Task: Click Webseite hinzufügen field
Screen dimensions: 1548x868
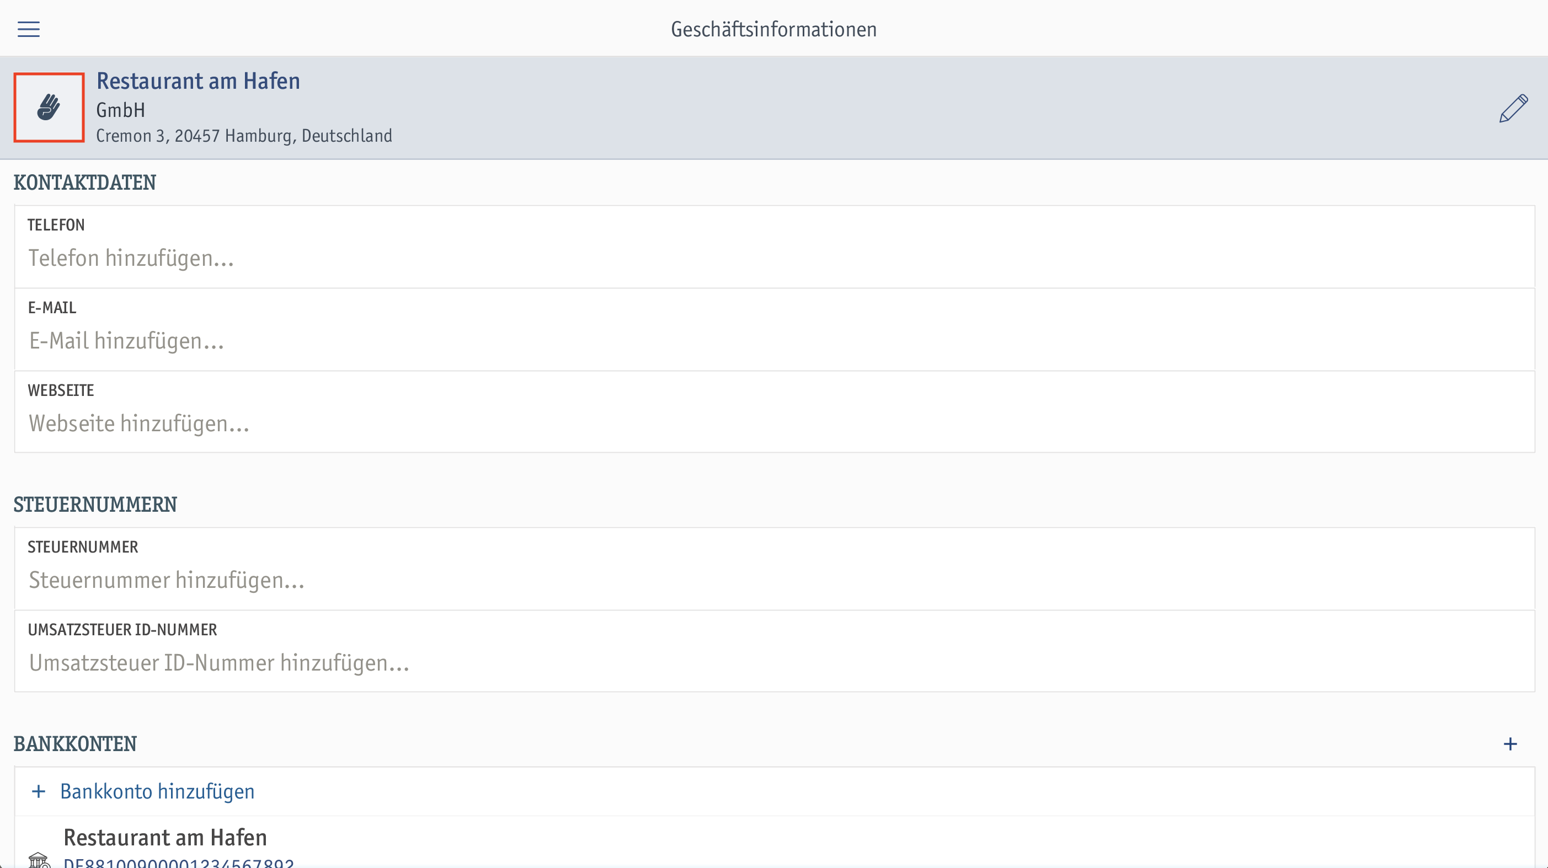Action: tap(775, 412)
